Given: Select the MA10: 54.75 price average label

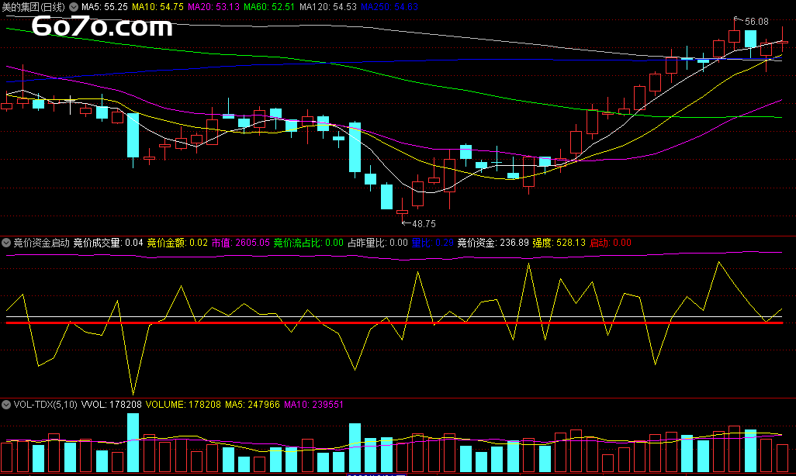Looking at the screenshot, I should (x=157, y=7).
